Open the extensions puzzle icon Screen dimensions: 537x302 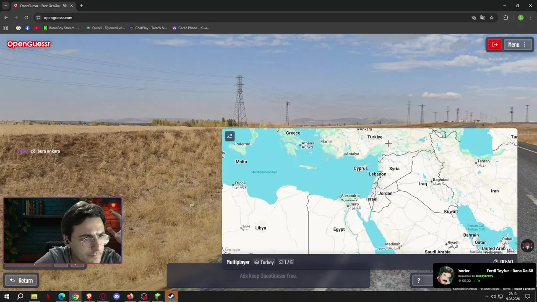pos(506,18)
